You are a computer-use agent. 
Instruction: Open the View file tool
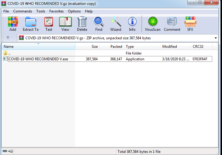click(x=65, y=22)
